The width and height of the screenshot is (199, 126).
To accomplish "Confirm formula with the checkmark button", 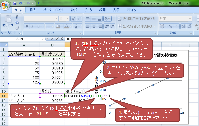I will (57, 39).
